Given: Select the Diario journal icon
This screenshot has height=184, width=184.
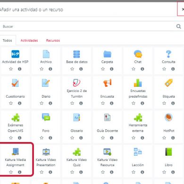Looking at the screenshot, I should coord(46,83).
